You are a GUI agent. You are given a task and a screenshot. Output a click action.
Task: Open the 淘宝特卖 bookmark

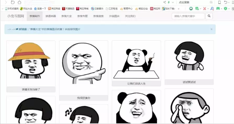coord(54,9)
